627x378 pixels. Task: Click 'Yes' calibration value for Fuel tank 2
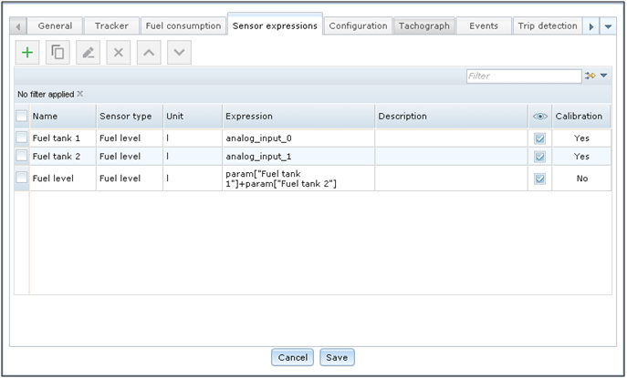581,157
